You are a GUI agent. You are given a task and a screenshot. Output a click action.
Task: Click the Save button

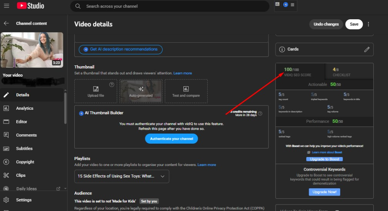pos(354,24)
